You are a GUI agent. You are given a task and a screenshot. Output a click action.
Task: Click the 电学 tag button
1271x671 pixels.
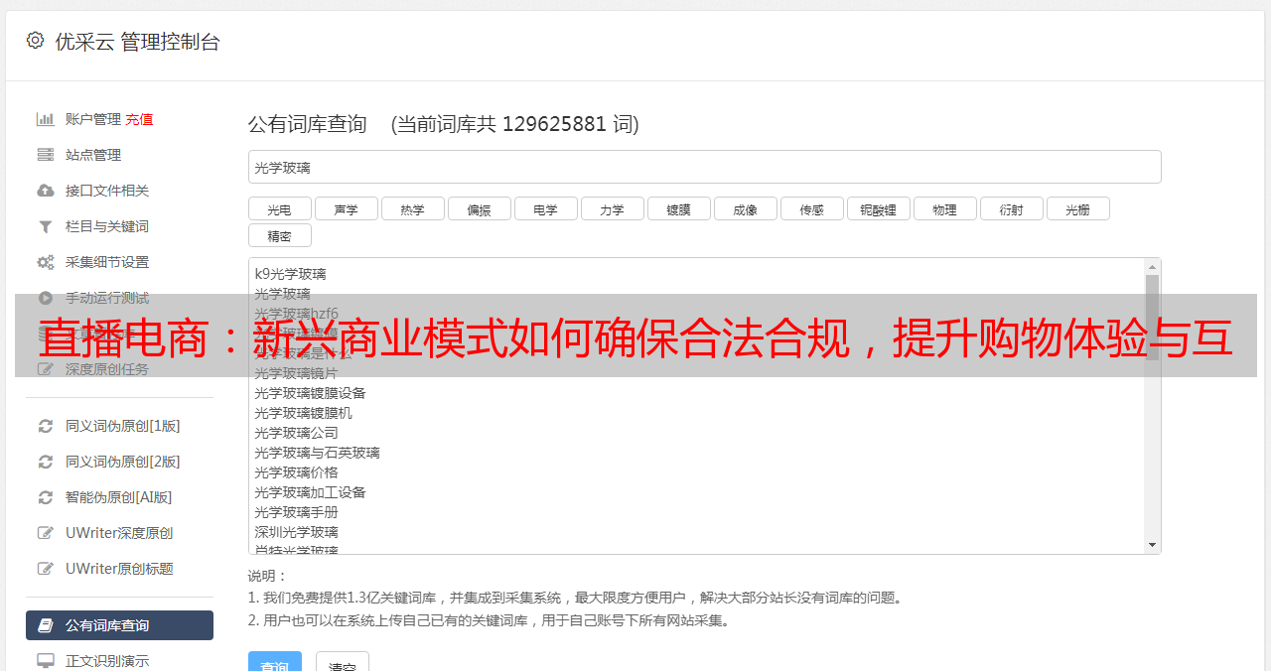(x=546, y=208)
